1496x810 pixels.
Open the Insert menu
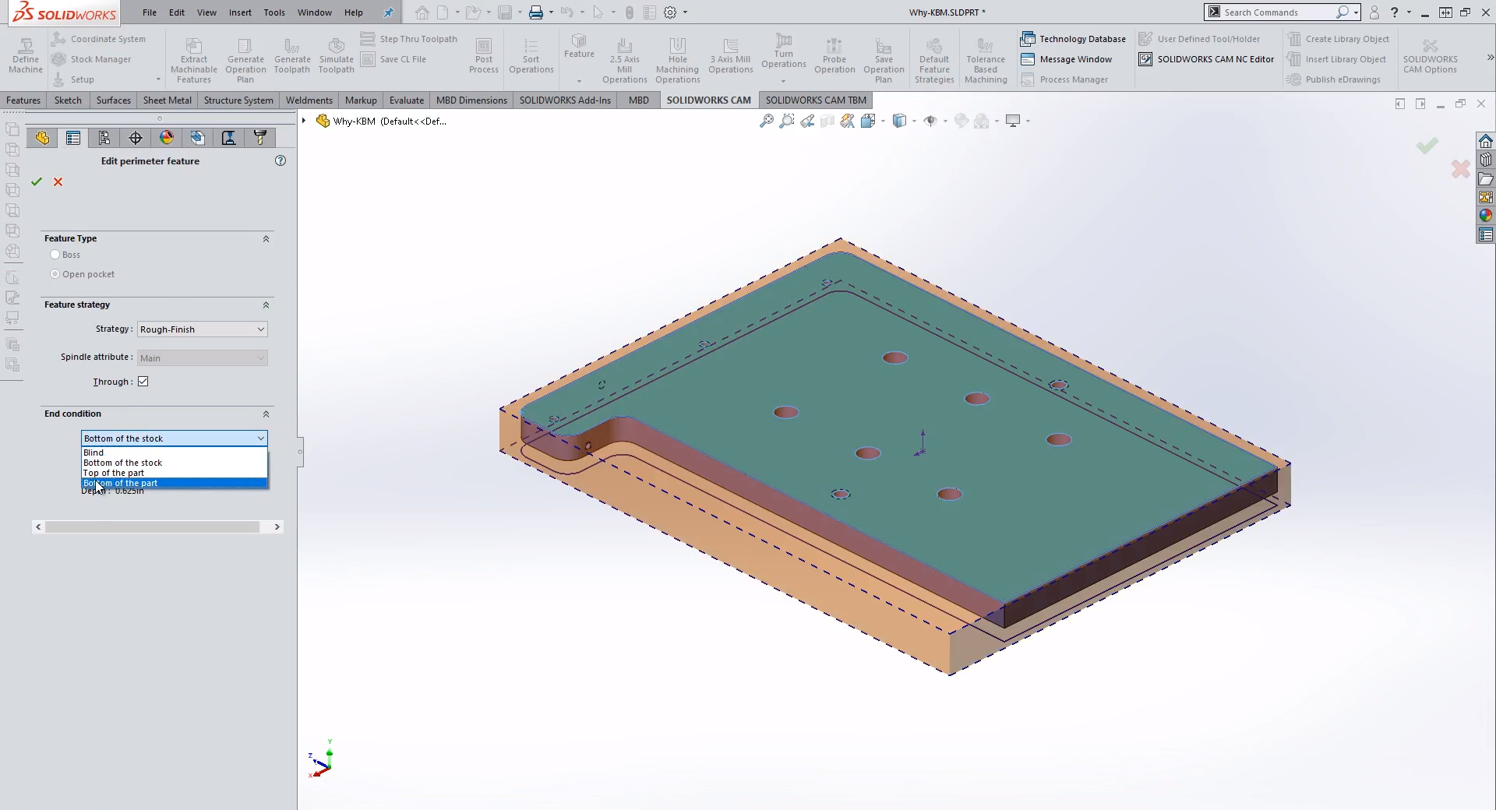pyautogui.click(x=240, y=12)
